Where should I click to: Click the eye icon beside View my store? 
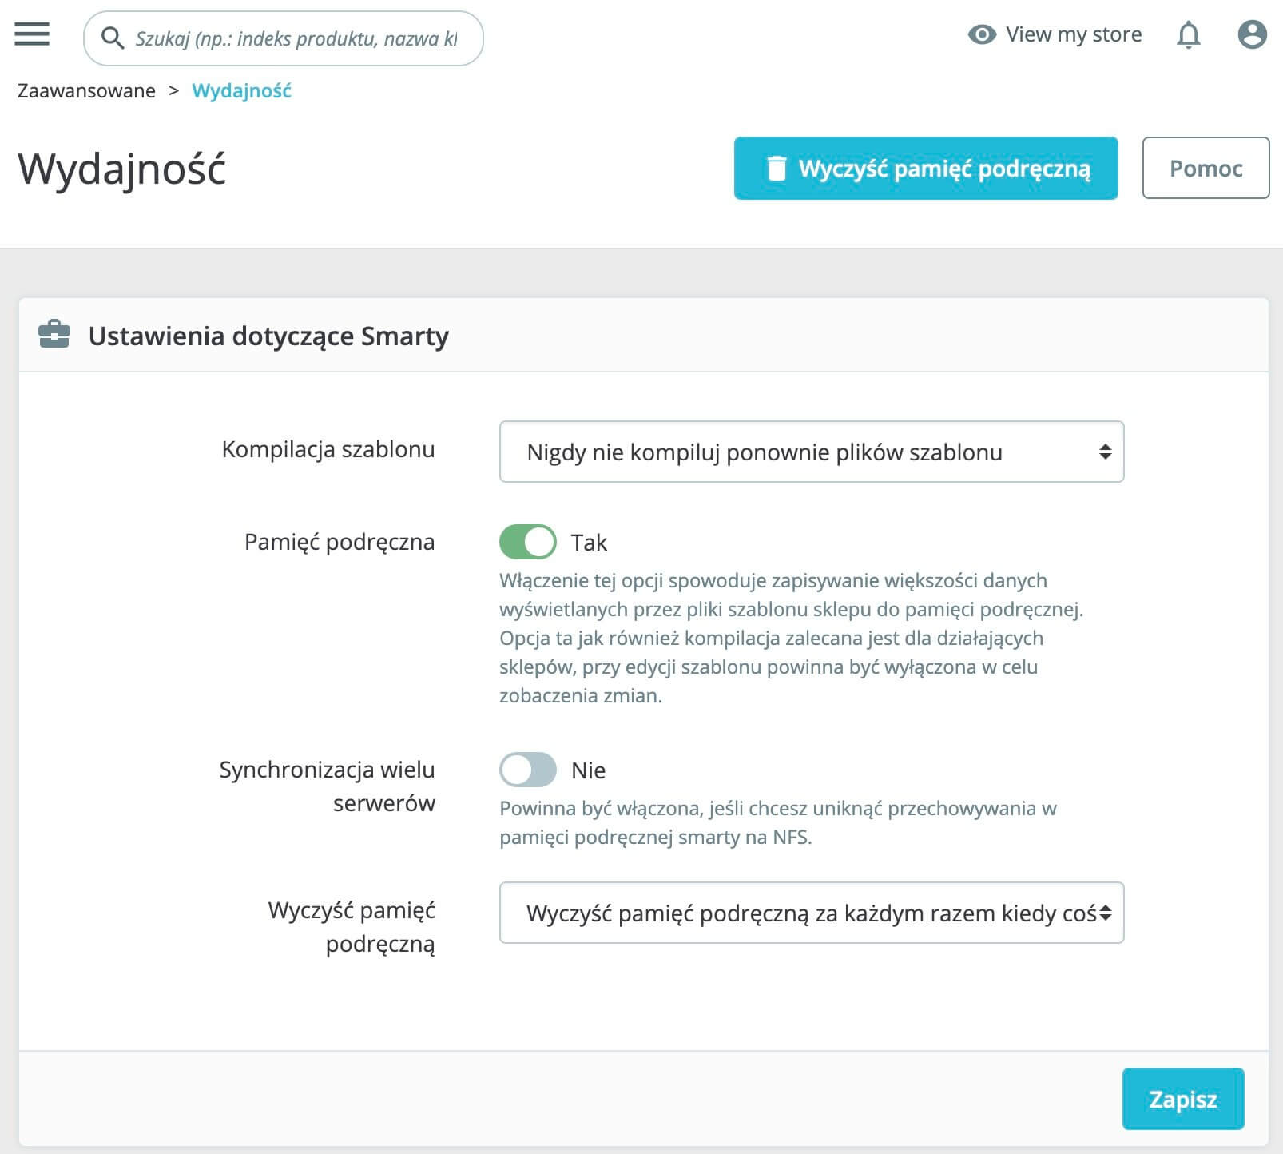point(982,34)
